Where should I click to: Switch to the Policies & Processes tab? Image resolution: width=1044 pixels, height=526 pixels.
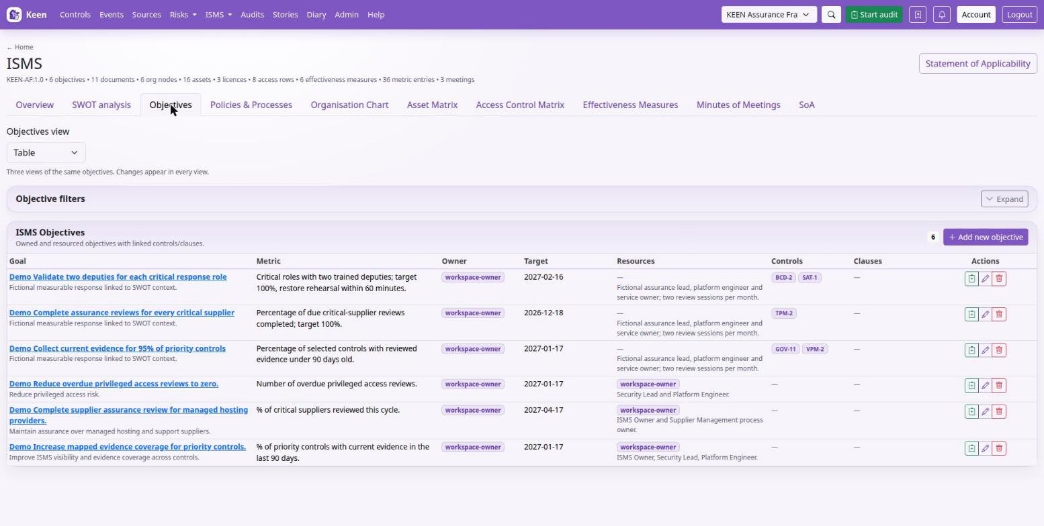pyautogui.click(x=251, y=105)
